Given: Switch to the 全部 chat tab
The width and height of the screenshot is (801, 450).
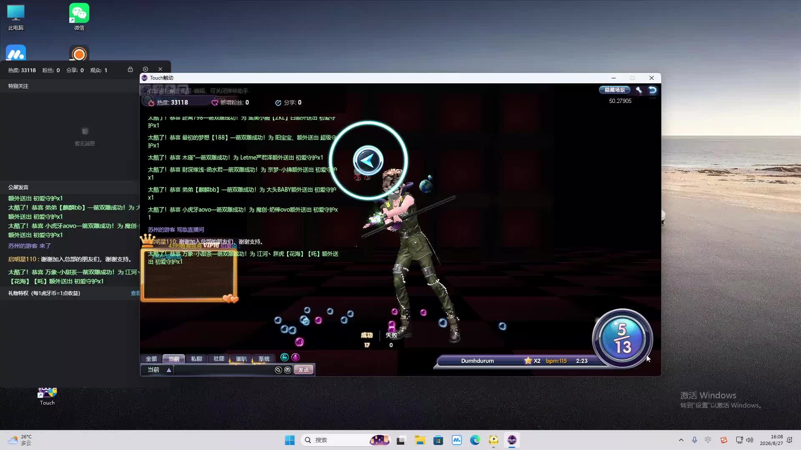Looking at the screenshot, I should point(151,358).
